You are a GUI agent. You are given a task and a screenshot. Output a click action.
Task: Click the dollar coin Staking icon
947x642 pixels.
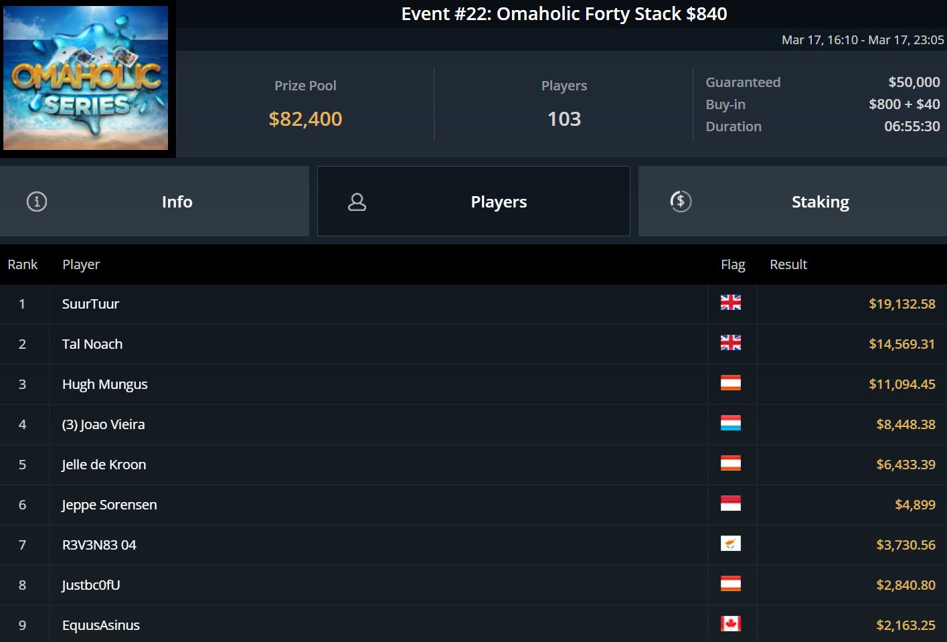tap(681, 202)
